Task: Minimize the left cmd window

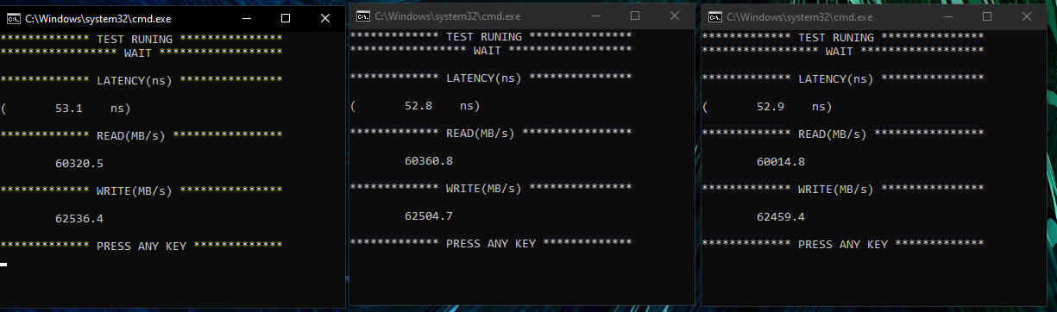Action: click(x=247, y=18)
